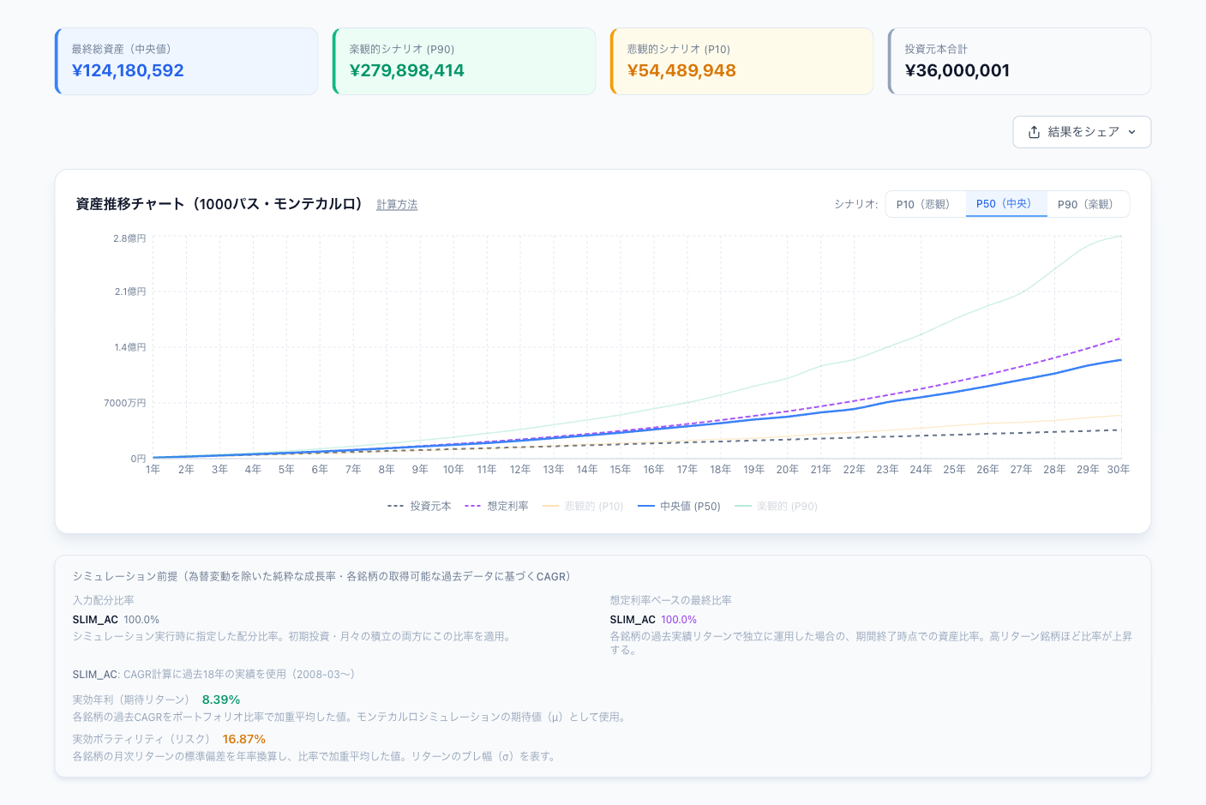Click the 実効ボラティリティ（リスク） label
The image size is (1206, 805).
click(143, 739)
